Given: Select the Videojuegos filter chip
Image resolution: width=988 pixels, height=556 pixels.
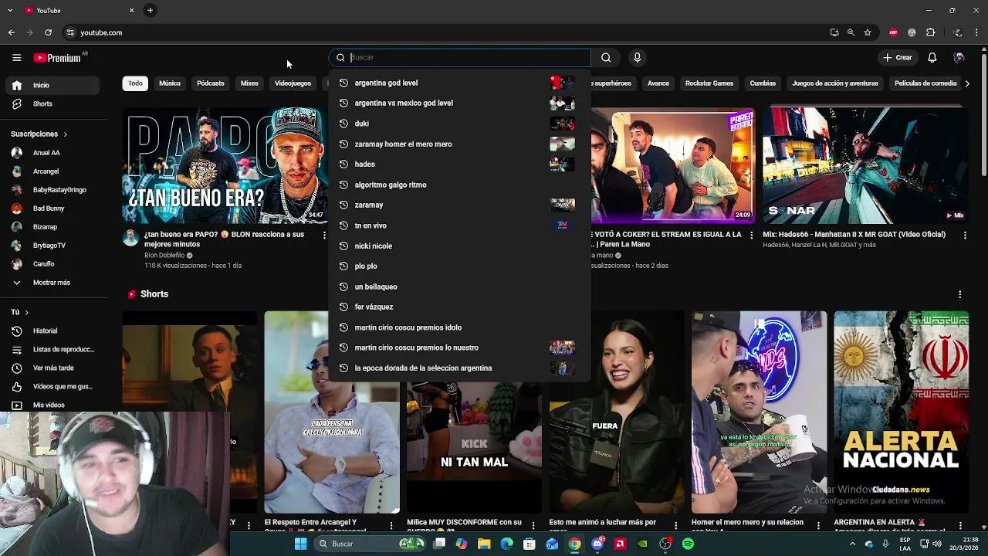Looking at the screenshot, I should [x=293, y=83].
